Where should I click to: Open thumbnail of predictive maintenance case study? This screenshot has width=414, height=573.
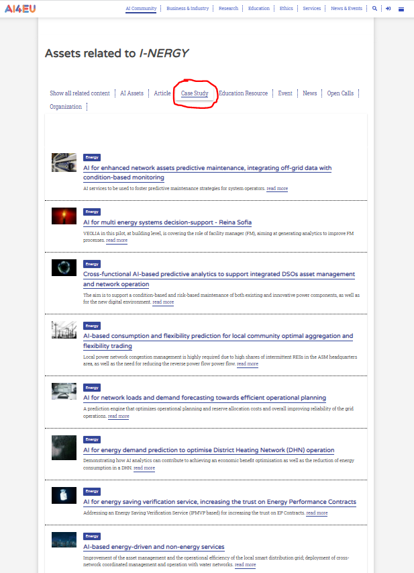64,163
